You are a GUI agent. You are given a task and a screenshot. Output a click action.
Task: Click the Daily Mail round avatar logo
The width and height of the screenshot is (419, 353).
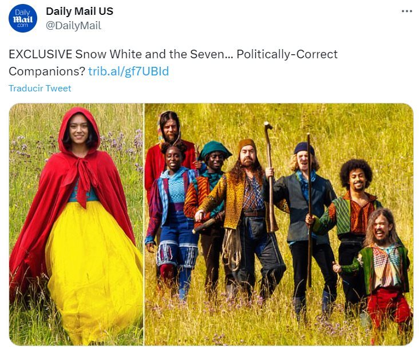(23, 18)
